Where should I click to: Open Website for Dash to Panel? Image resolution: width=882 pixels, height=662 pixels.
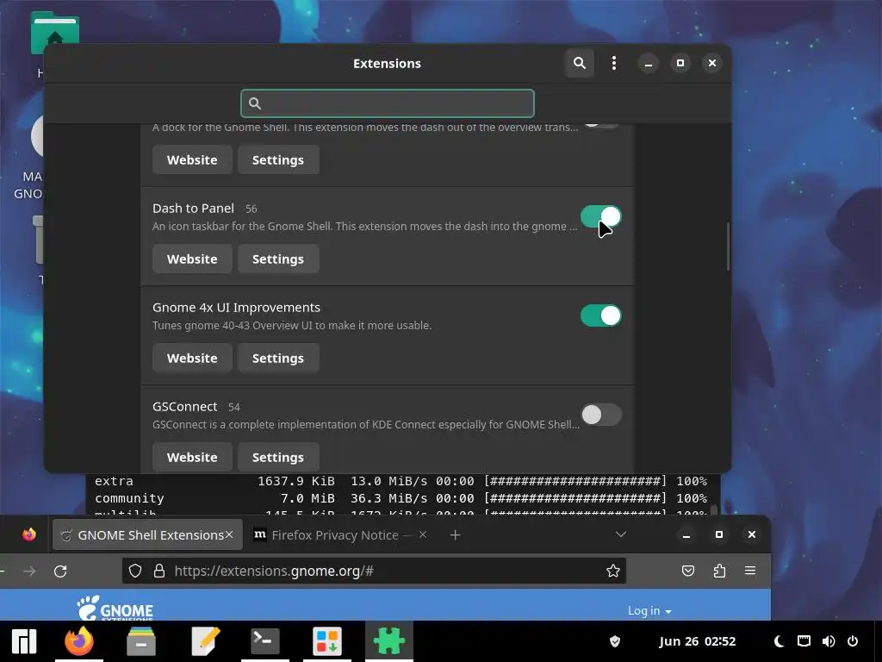[x=192, y=259]
